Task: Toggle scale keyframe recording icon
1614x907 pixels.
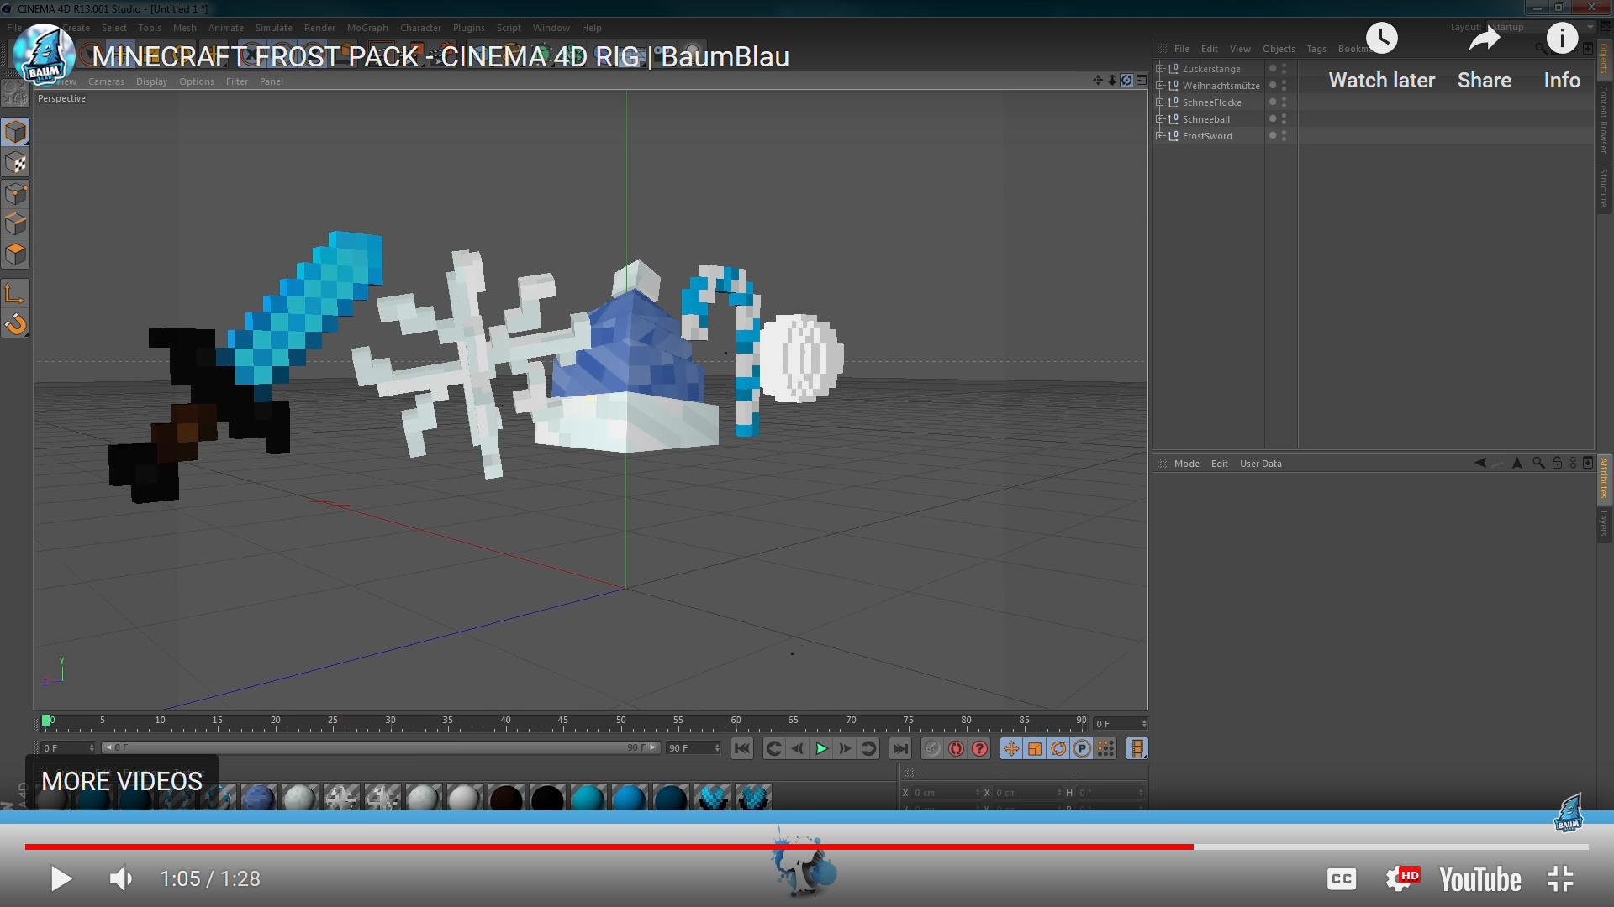Action: click(1035, 749)
